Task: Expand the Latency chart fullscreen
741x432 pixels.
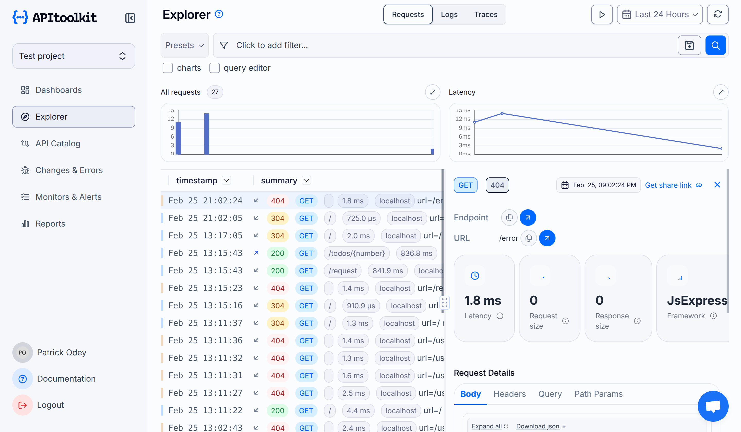Action: (721, 92)
